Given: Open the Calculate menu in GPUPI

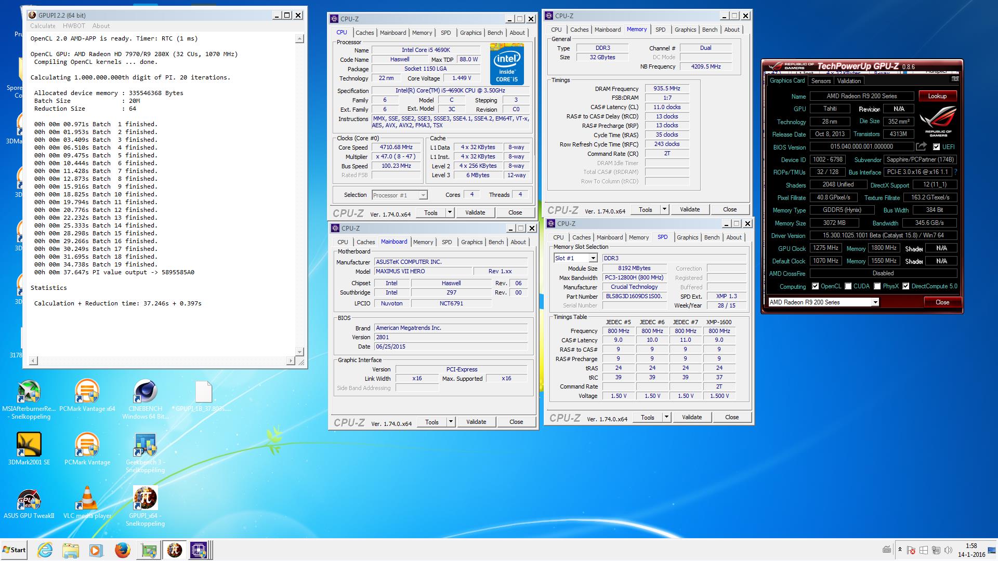Looking at the screenshot, I should pyautogui.click(x=43, y=26).
